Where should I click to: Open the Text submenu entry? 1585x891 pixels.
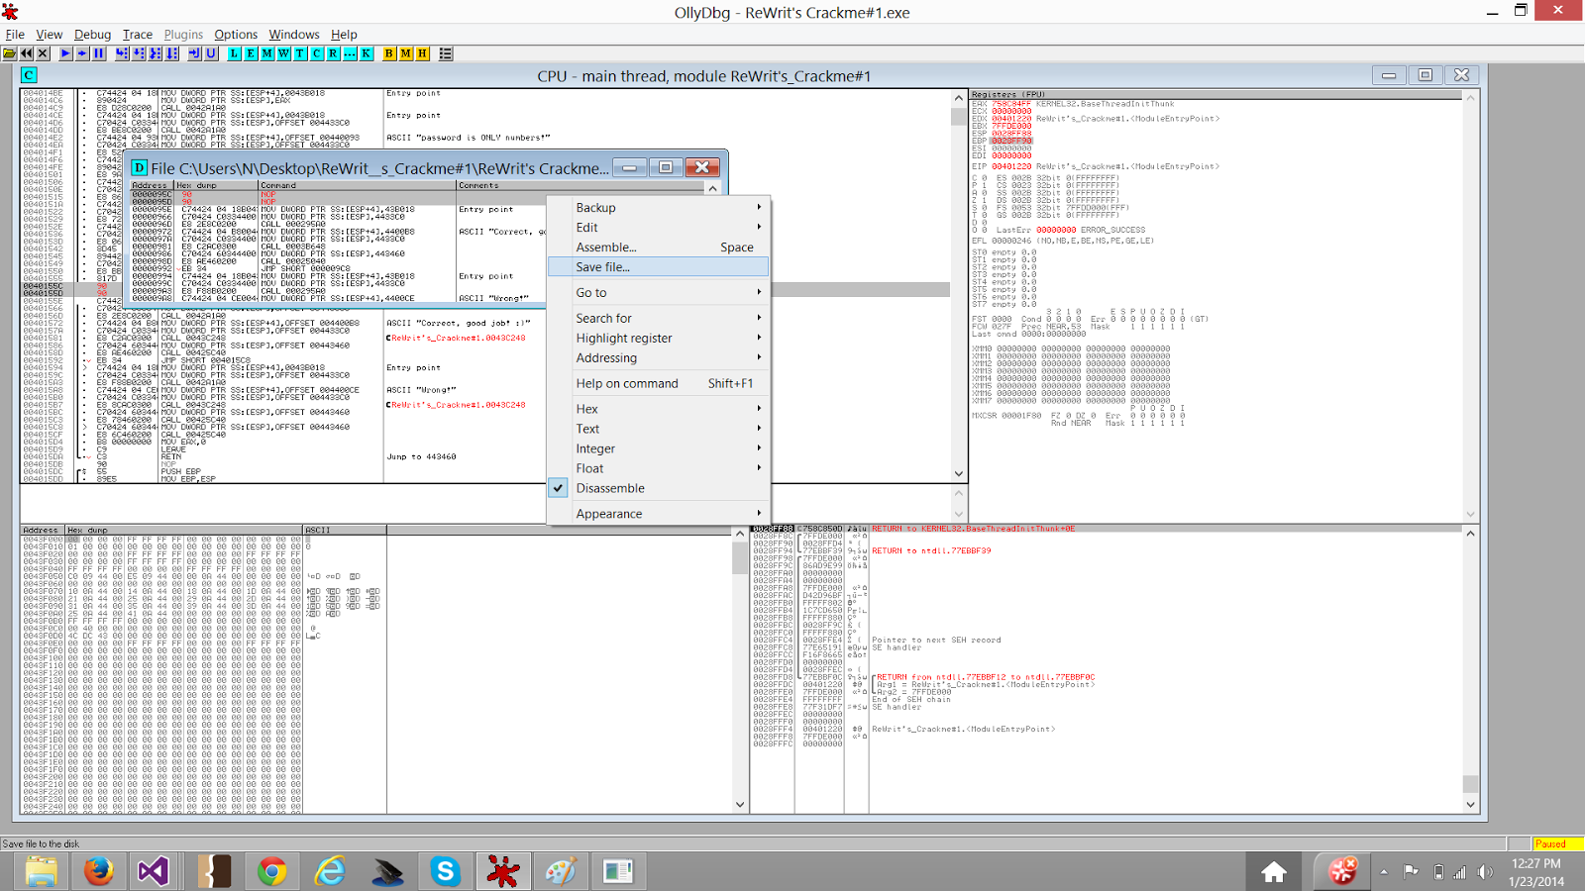pyautogui.click(x=659, y=429)
